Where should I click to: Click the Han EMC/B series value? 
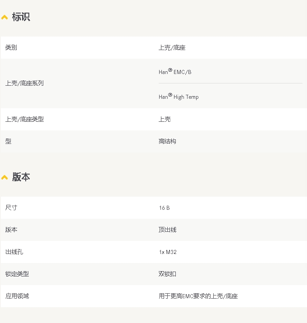(175, 72)
